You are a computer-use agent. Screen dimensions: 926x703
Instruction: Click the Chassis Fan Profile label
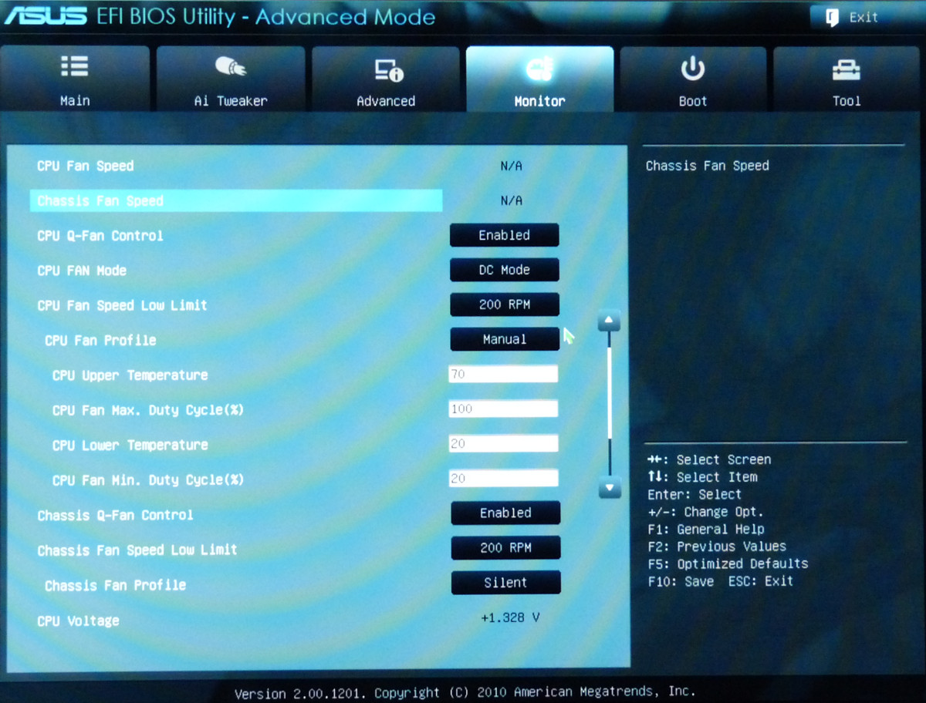[x=115, y=585]
